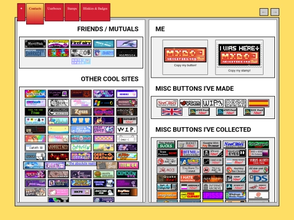Image resolution: width=294 pixels, height=220 pixels.
Task: Click the Sonic button
Action: click(190, 161)
